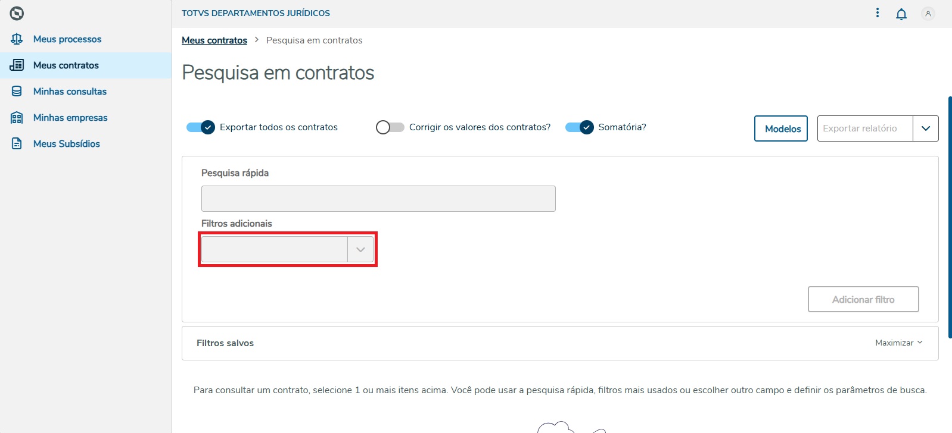The image size is (952, 433).
Task: Enable Corrigir os valores dos contratos toggle
Action: 390,127
